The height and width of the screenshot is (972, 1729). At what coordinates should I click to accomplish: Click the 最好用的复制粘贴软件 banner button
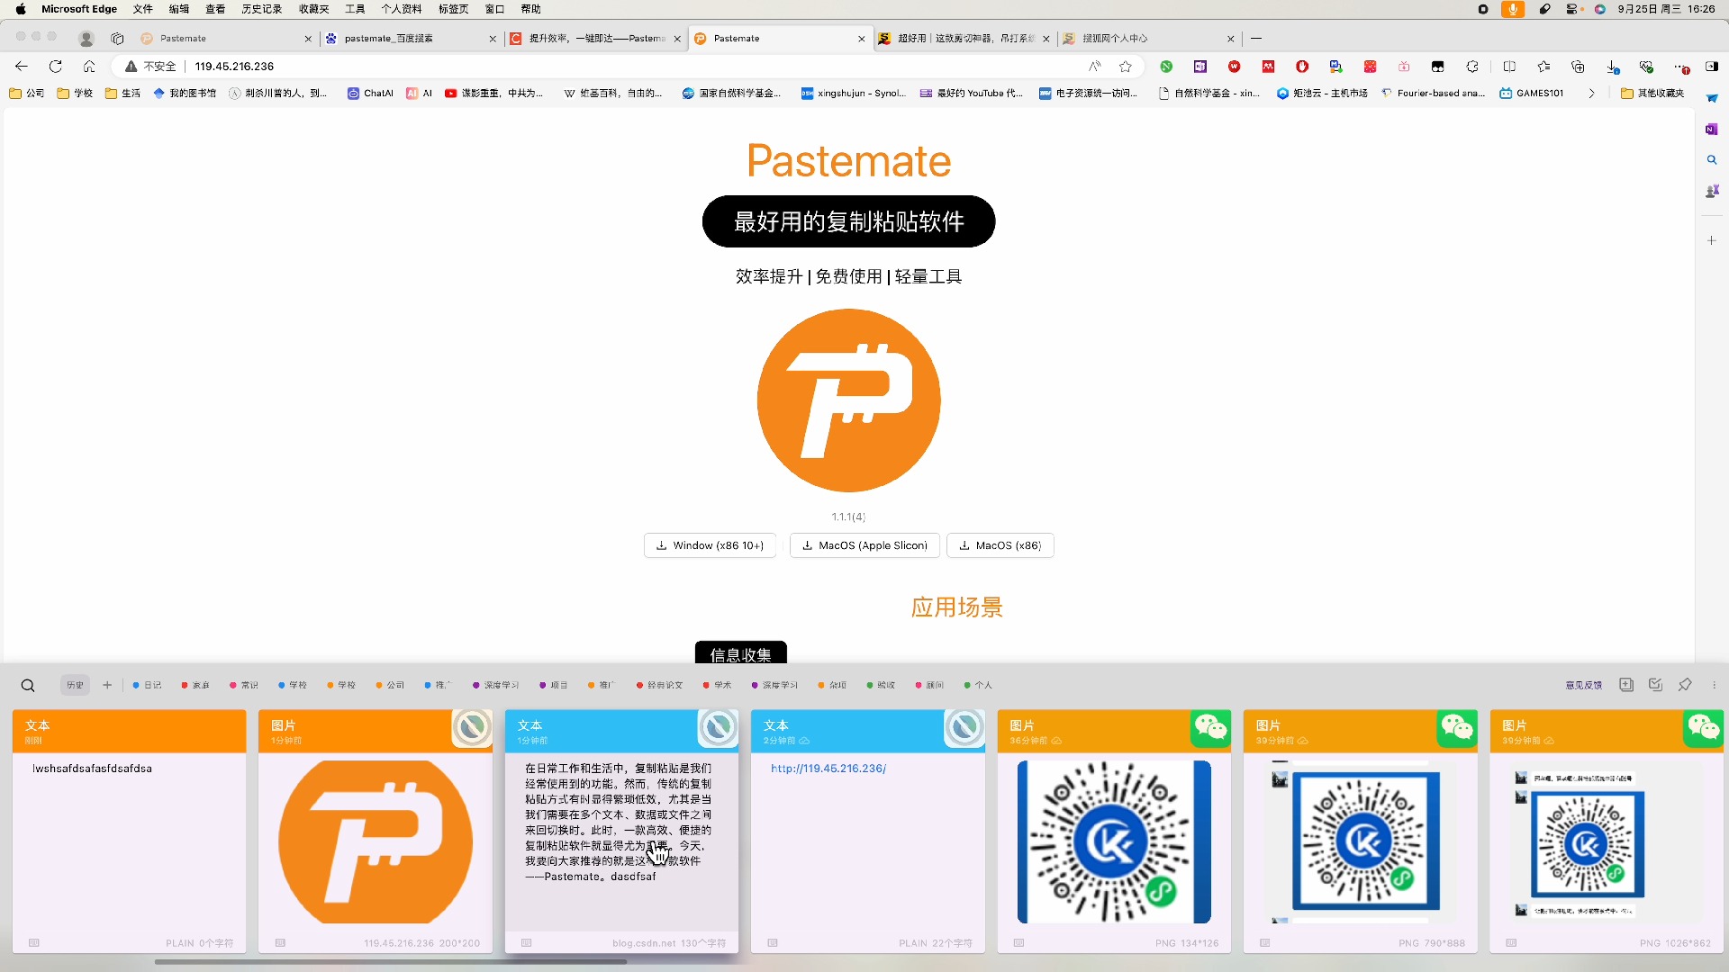(x=848, y=221)
